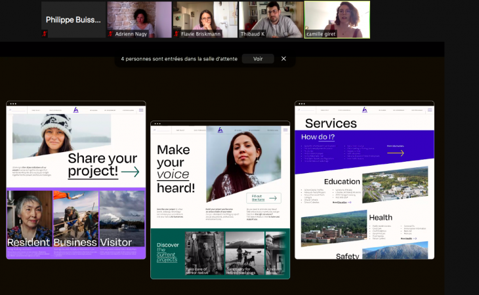Click the logo atop the Services page
This screenshot has width=479, height=295.
coord(364,109)
